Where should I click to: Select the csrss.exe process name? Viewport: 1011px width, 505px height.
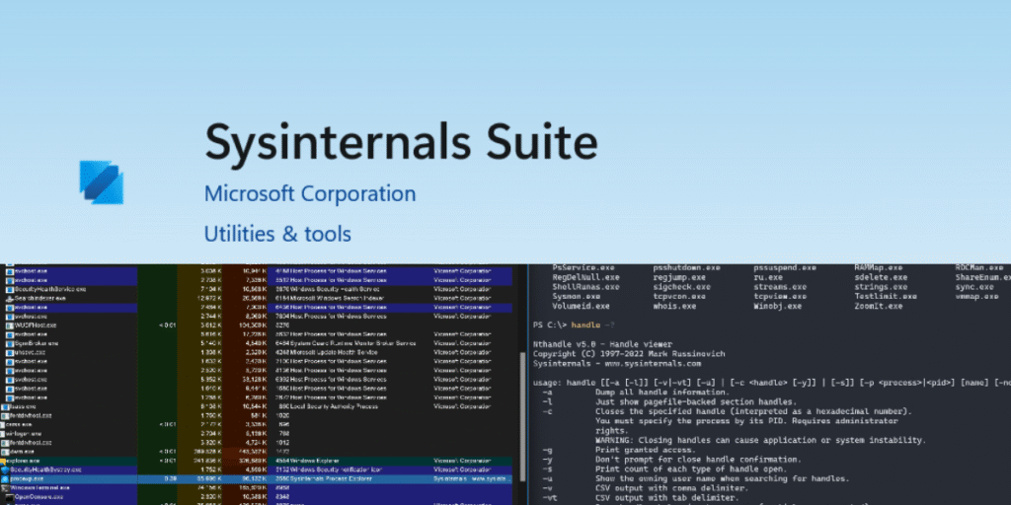[17, 424]
